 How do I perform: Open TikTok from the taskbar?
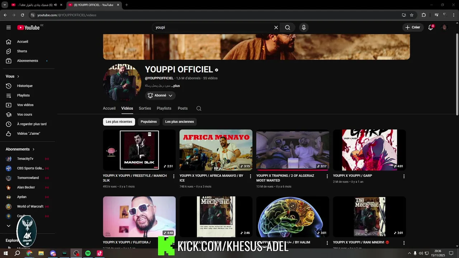tap(100, 253)
